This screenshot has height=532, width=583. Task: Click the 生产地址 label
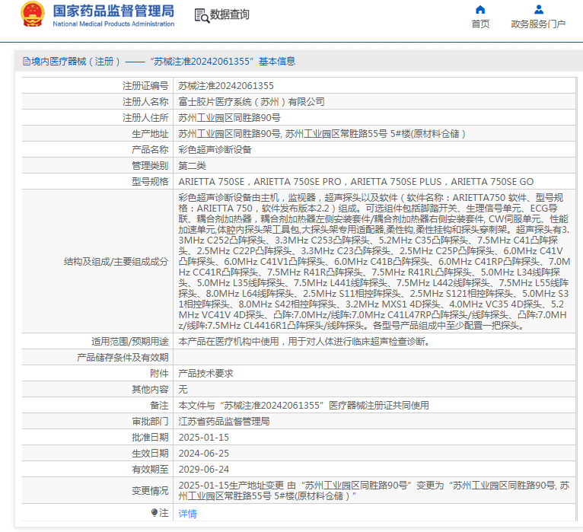pos(150,134)
